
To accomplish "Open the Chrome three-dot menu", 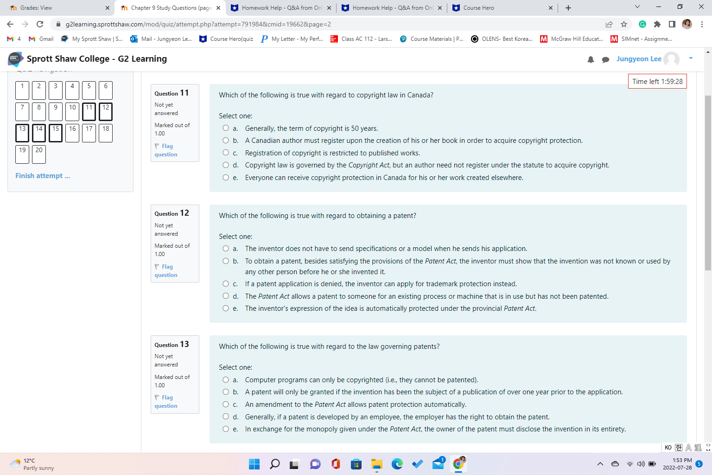I will click(x=702, y=24).
